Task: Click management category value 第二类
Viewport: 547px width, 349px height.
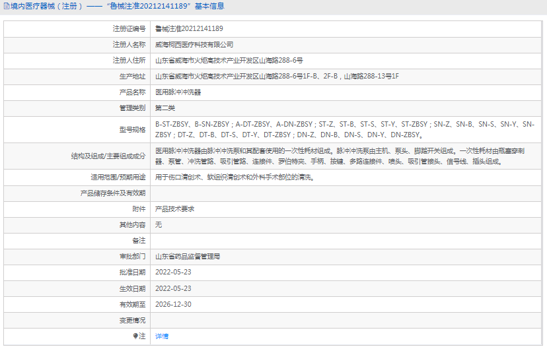Action: pyautogui.click(x=165, y=108)
